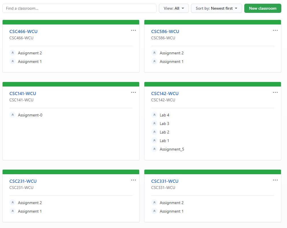The height and width of the screenshot is (228, 287).
Task: Select Lab 1 text in CSC142-WCU card
Action: (x=164, y=141)
